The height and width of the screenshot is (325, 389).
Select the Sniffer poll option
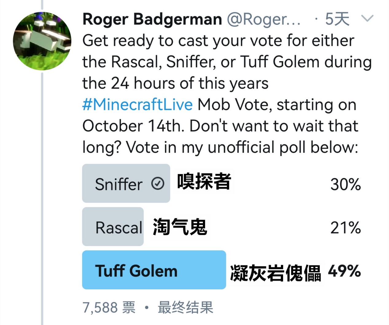coord(126,183)
